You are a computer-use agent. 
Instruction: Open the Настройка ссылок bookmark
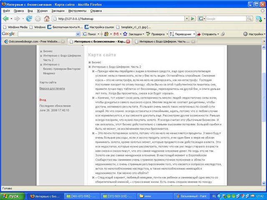pyautogui.click(x=99, y=27)
